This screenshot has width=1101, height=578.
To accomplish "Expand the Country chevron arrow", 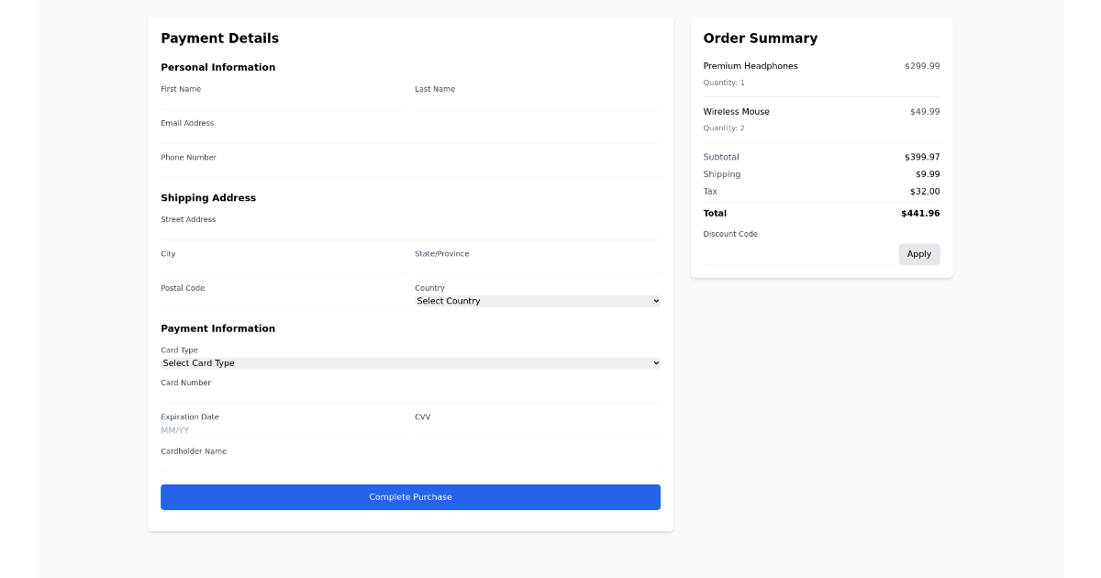I will coord(654,301).
